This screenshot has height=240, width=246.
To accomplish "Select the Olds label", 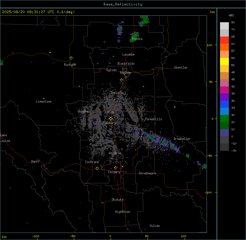I will [x=111, y=112].
